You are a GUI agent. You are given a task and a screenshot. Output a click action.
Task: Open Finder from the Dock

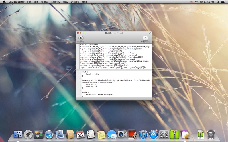coord(18,134)
